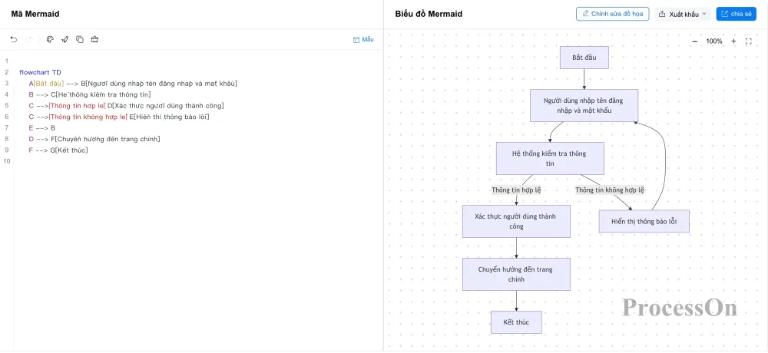Open the Mẫu templates panel
The image size is (768, 353).
(363, 40)
